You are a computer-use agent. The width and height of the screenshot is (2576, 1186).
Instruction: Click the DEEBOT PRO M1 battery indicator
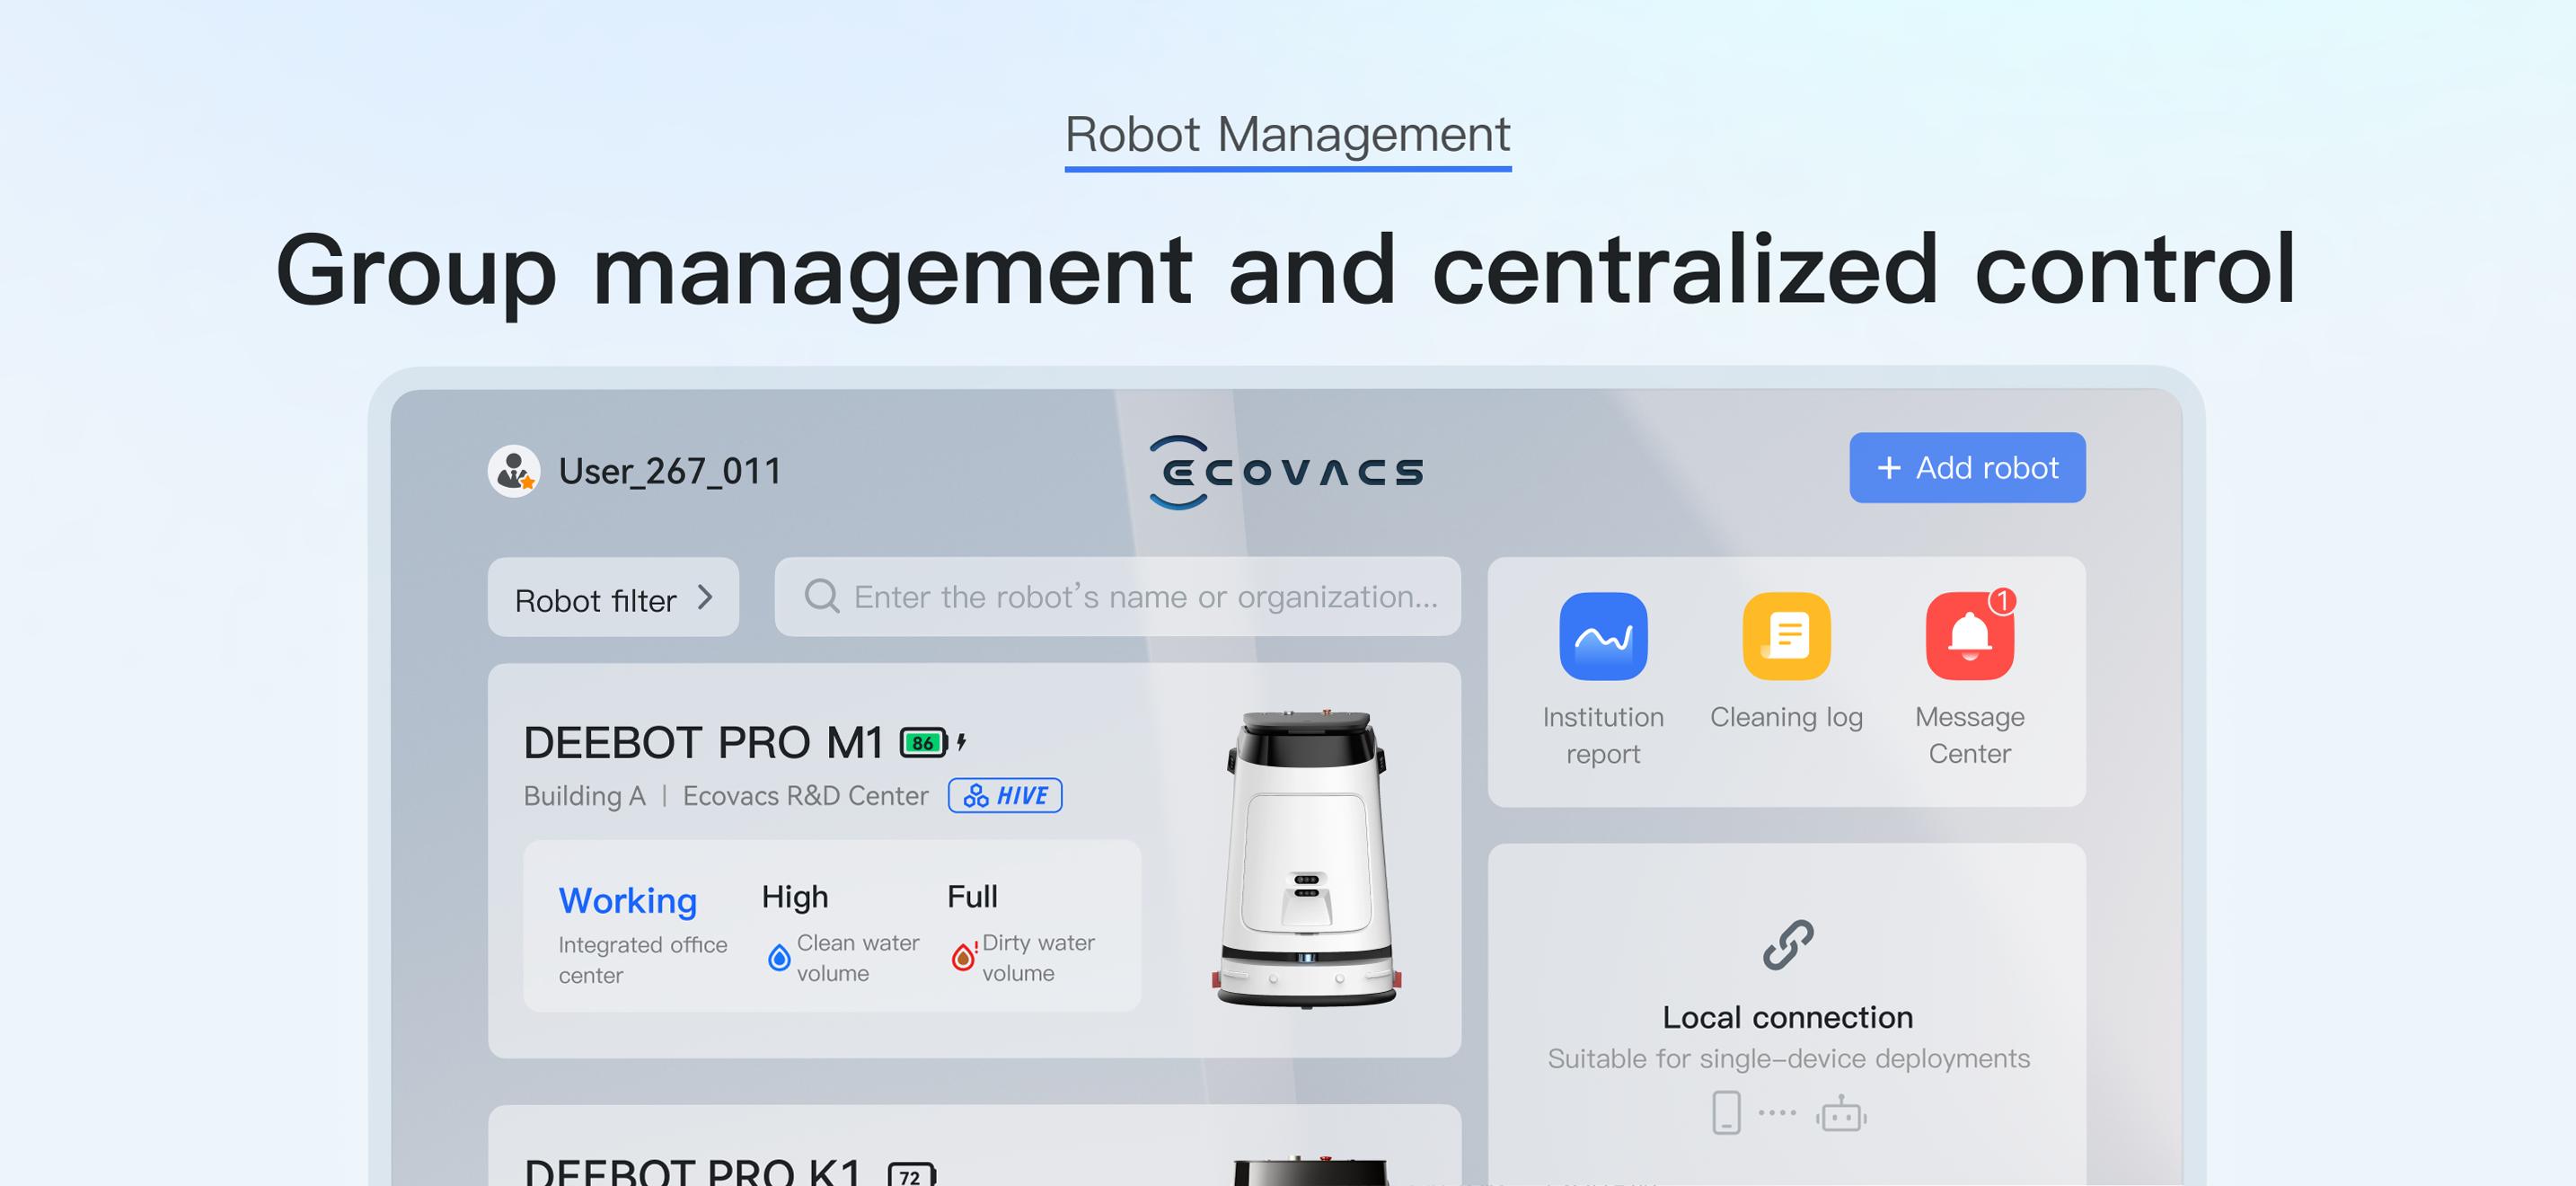(x=923, y=742)
